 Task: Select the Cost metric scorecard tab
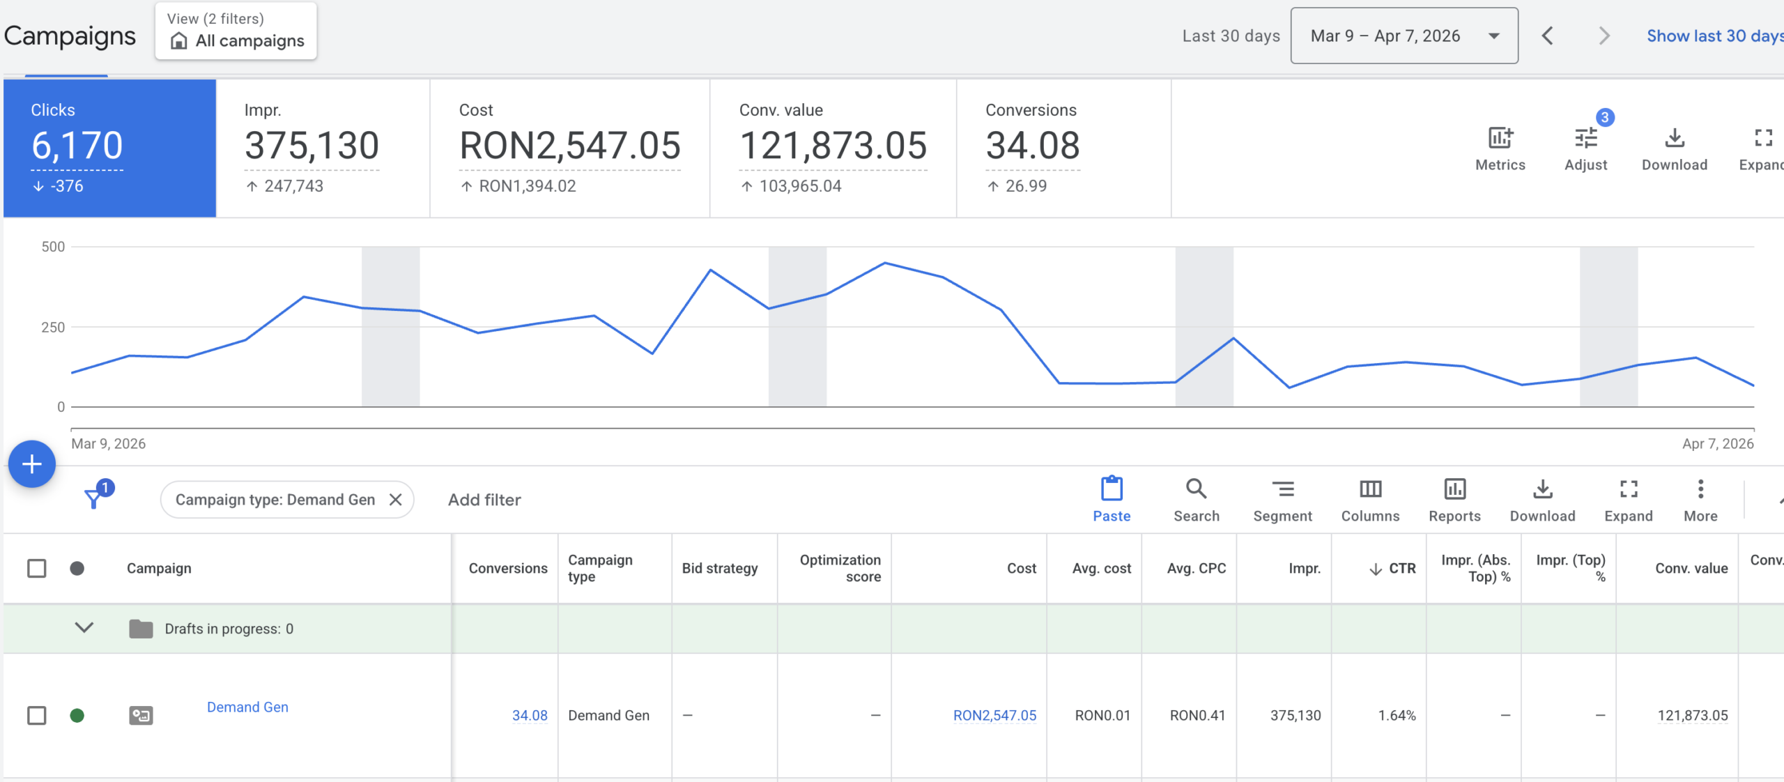coord(569,148)
